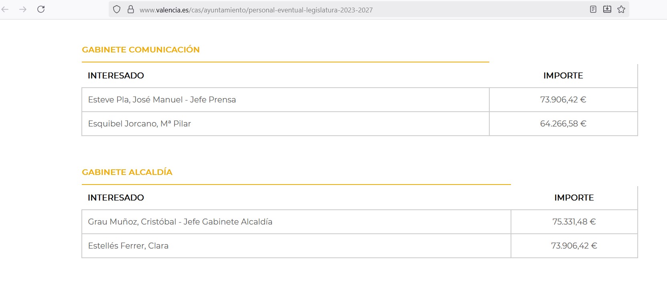Image resolution: width=667 pixels, height=287 pixels.
Task: Reload the current page
Action: pyautogui.click(x=41, y=9)
